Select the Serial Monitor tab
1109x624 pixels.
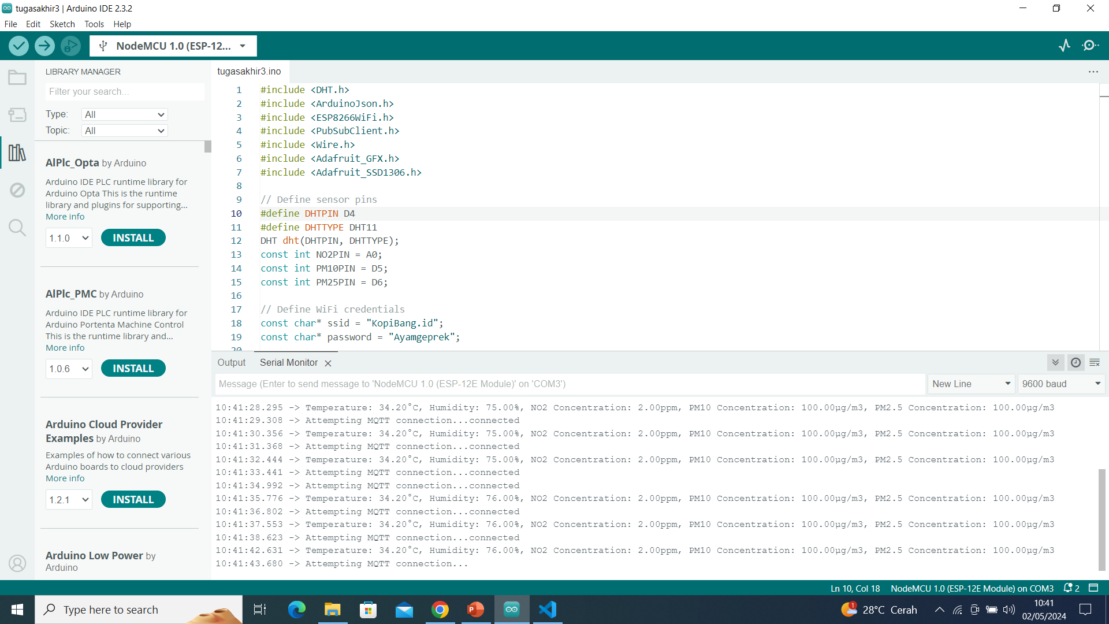coord(289,363)
